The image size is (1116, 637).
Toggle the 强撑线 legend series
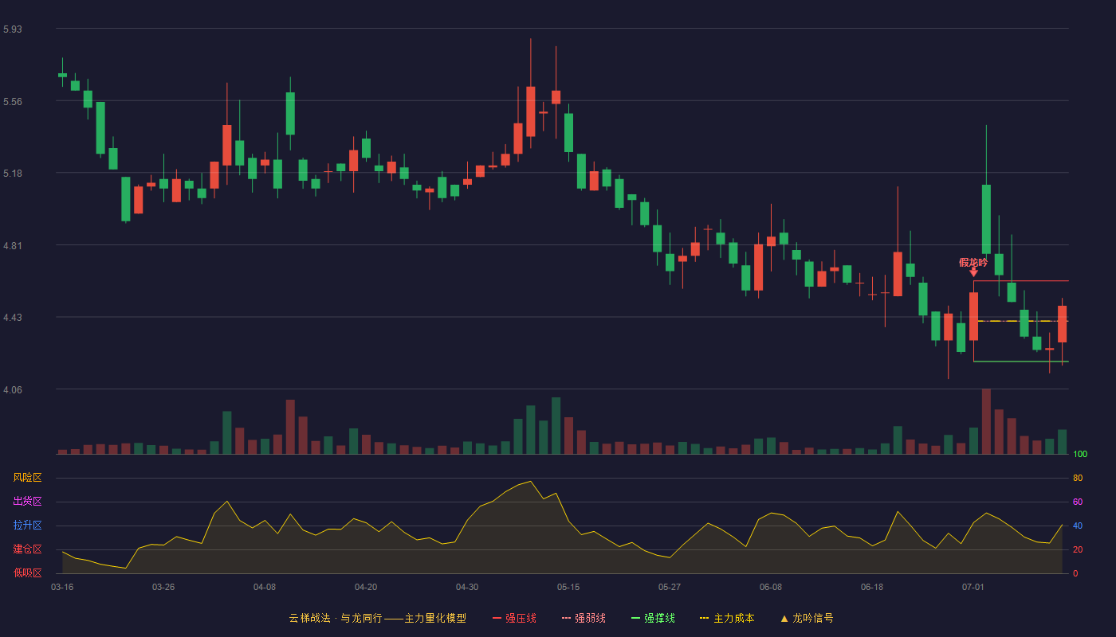pos(653,618)
